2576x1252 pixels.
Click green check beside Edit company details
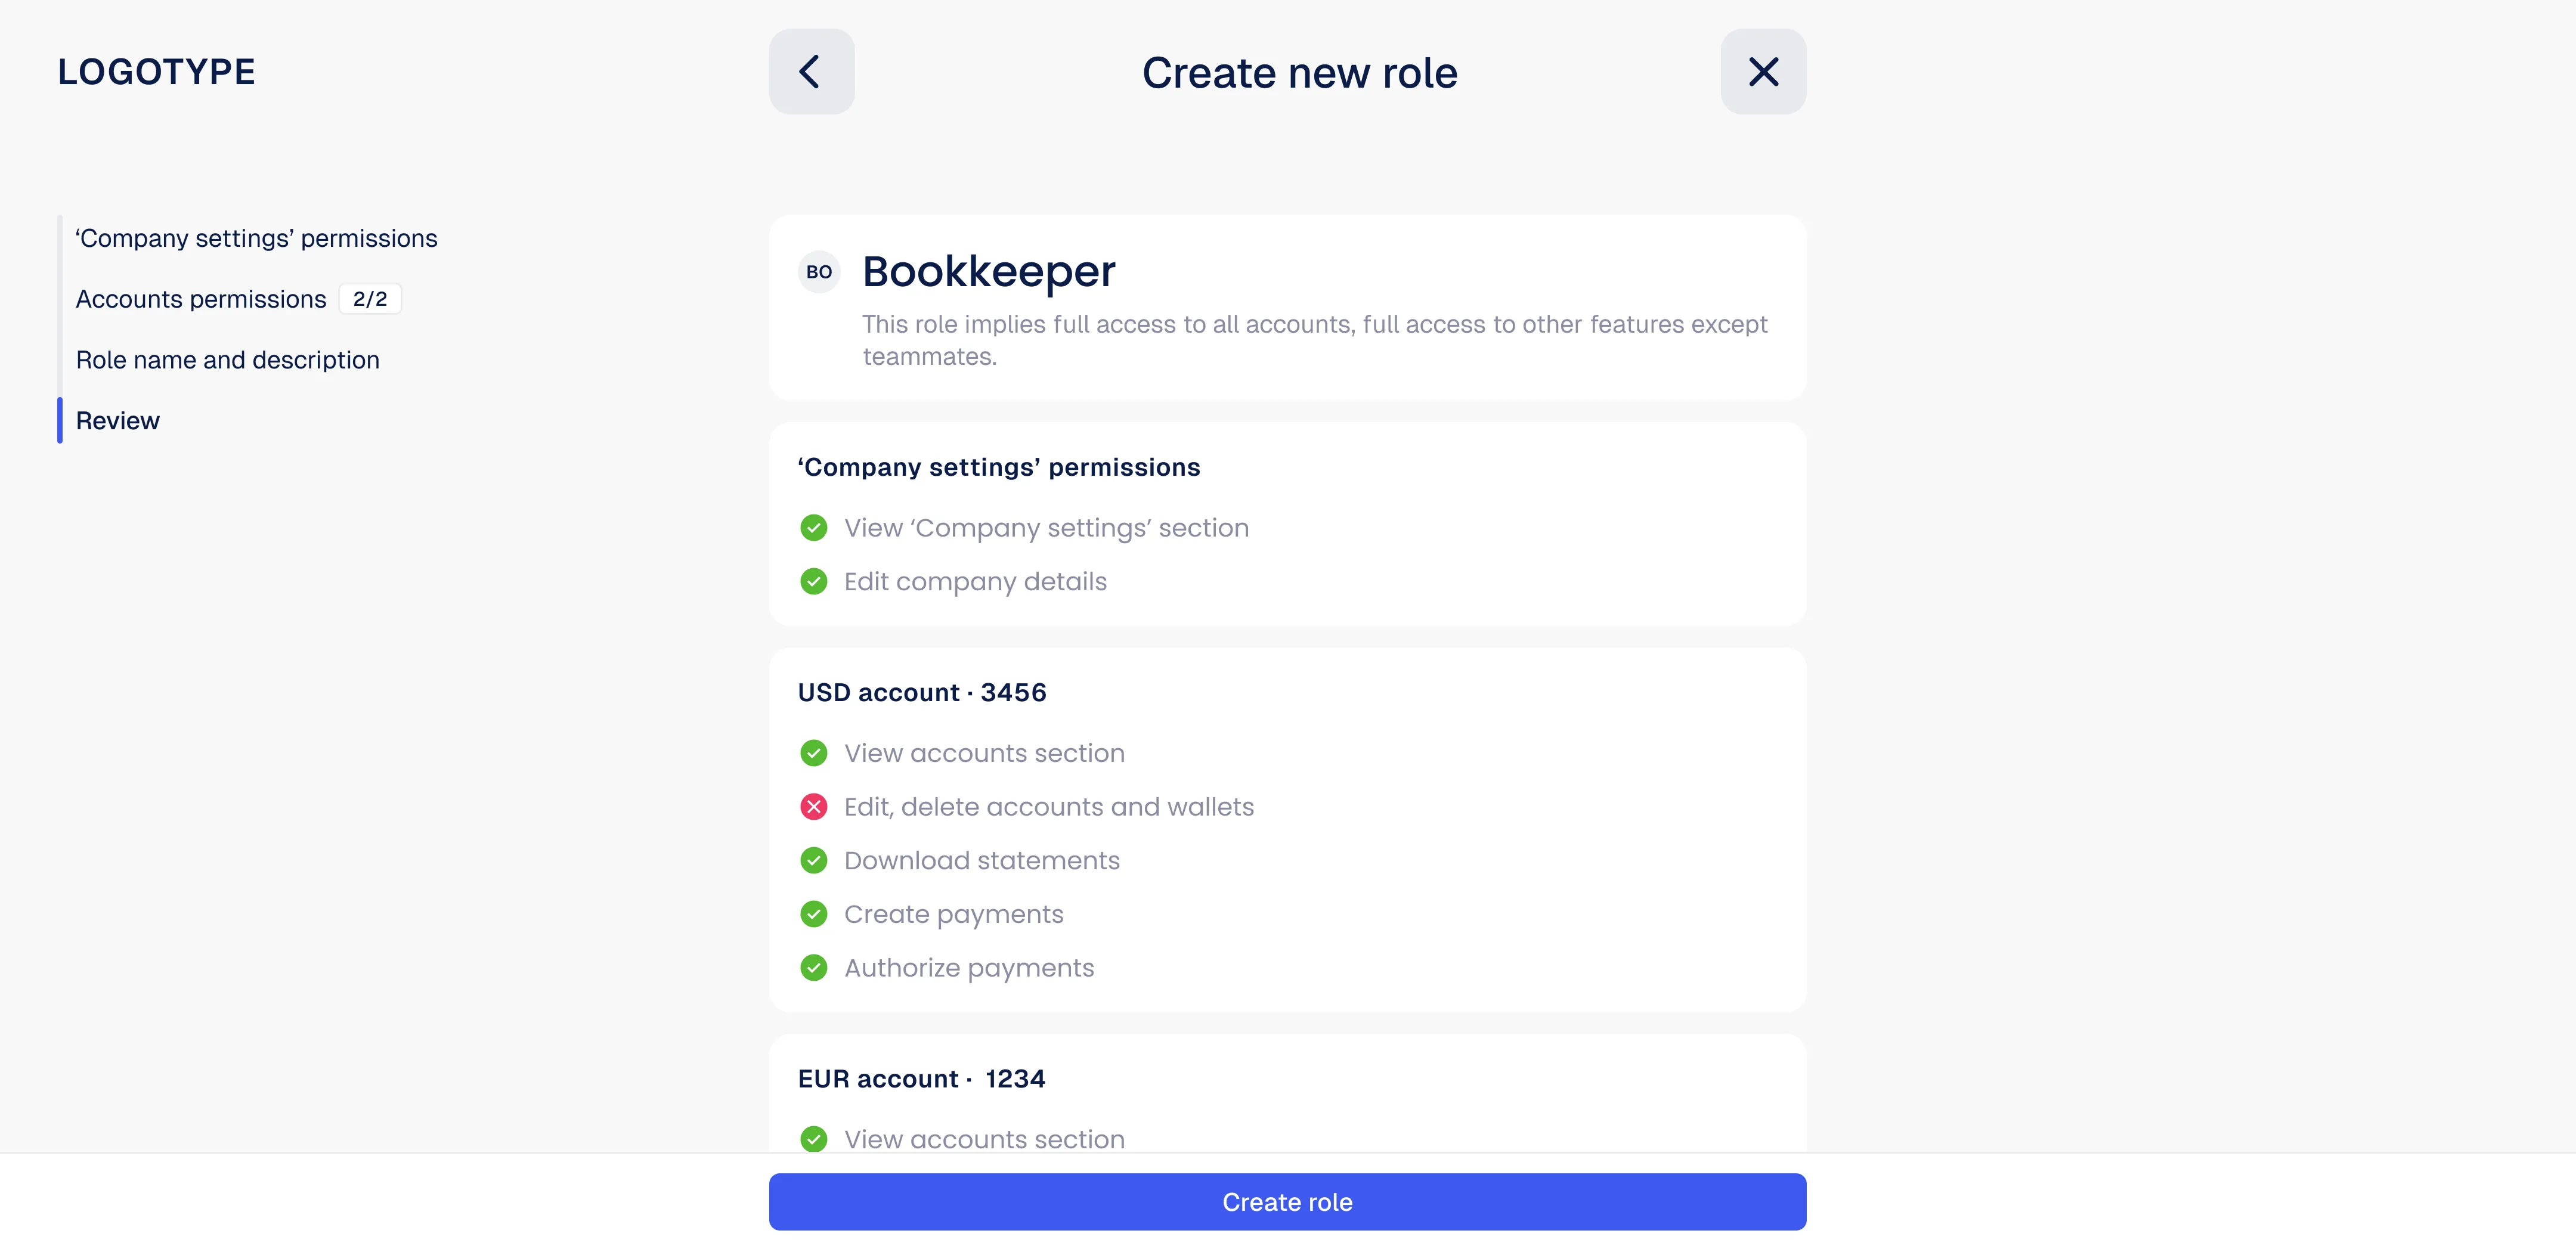pyautogui.click(x=814, y=582)
